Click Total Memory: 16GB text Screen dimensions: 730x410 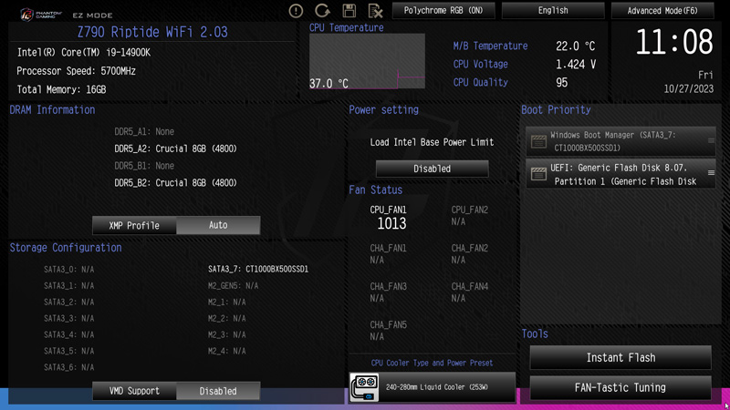pos(61,89)
